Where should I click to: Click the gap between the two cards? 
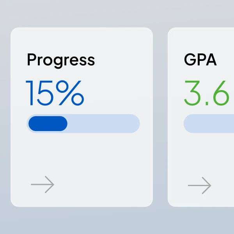click(x=160, y=117)
